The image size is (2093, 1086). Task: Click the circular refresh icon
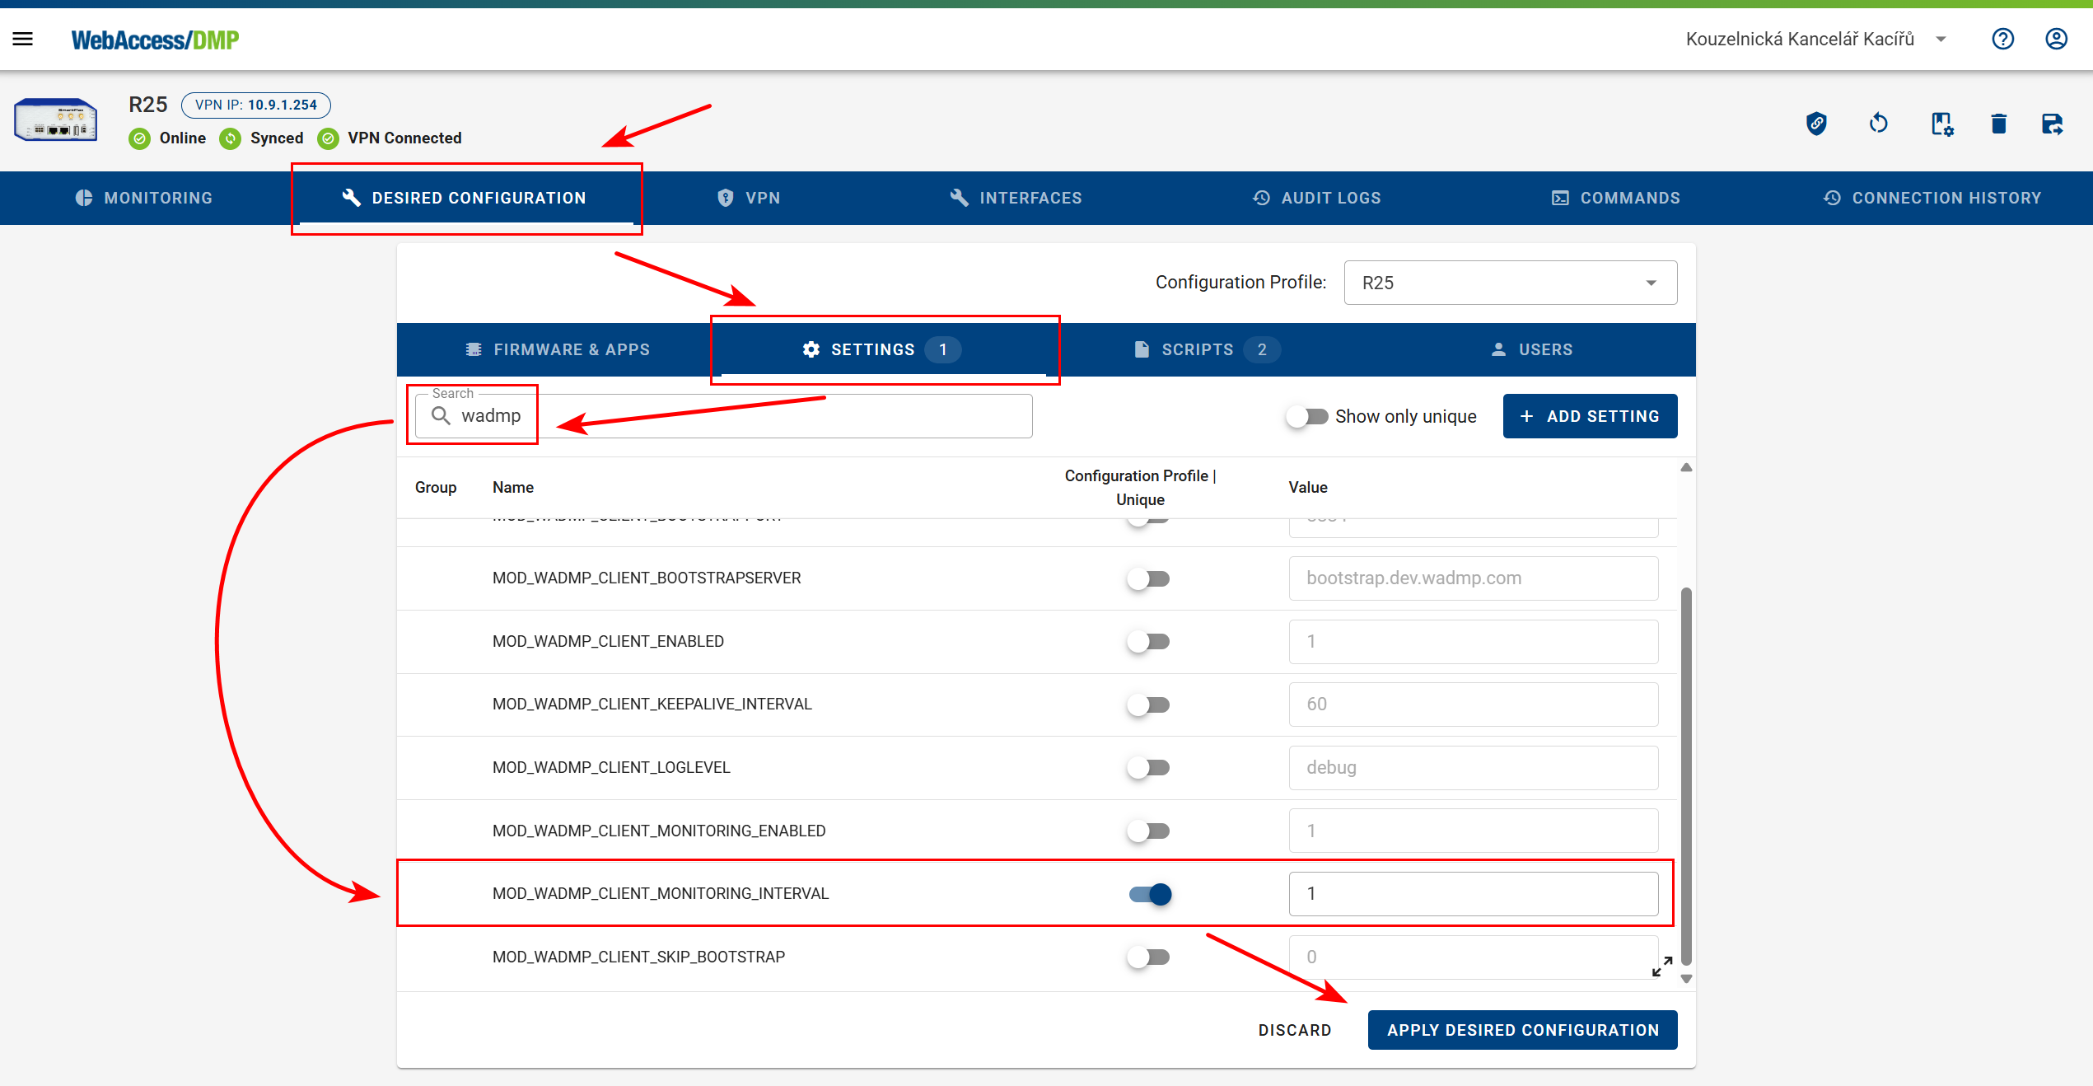tap(1878, 124)
